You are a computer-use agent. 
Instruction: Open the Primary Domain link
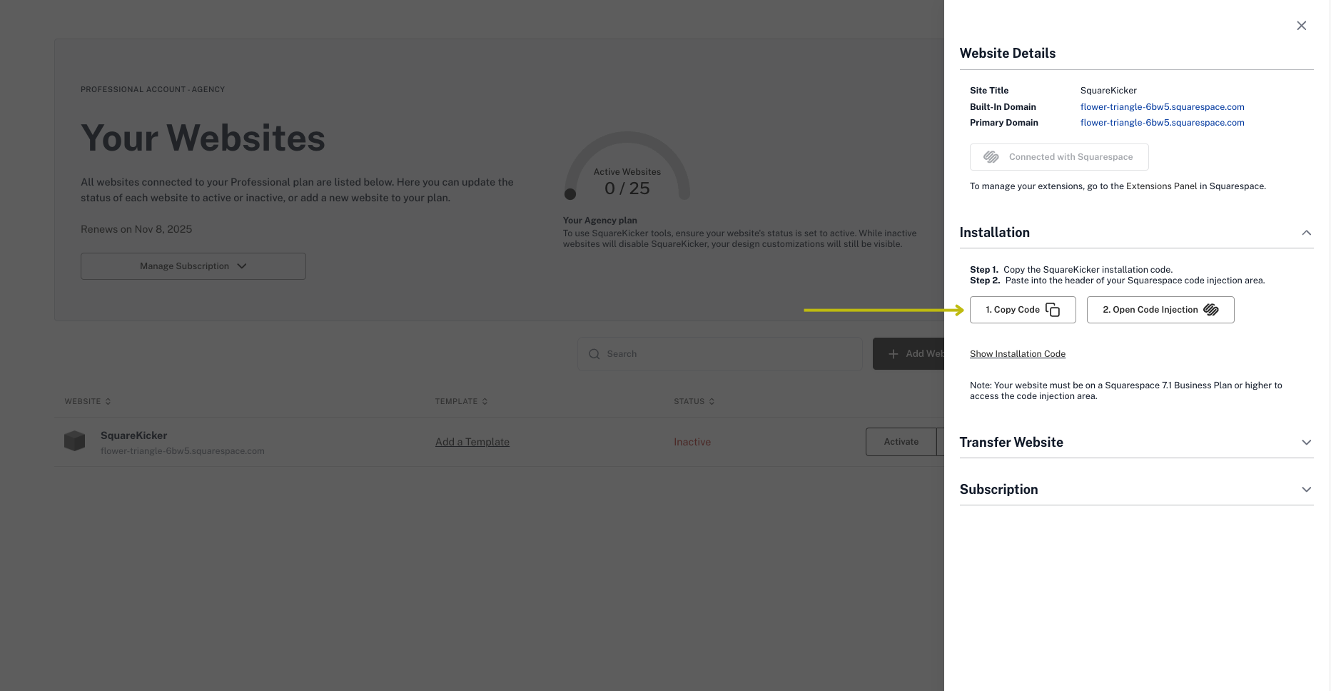(1162, 123)
